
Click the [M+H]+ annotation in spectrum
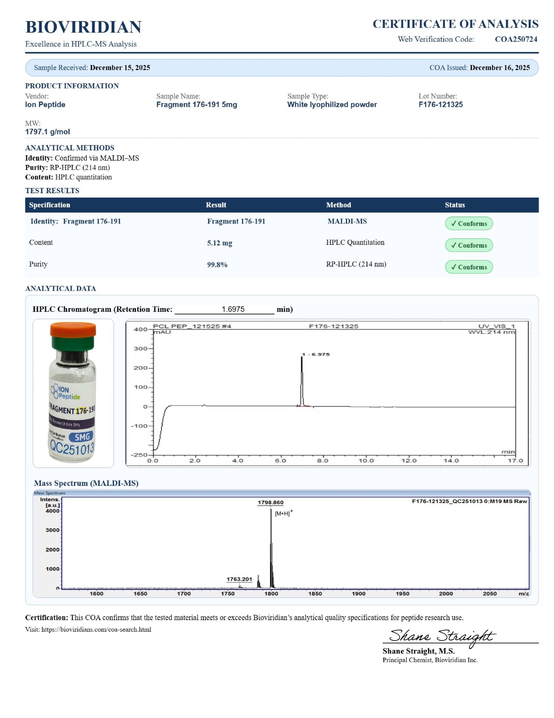[x=283, y=513]
